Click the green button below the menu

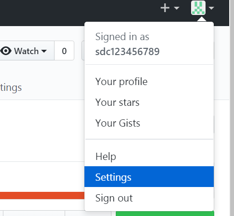coord(165,213)
